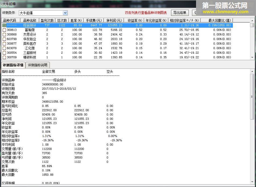The height and width of the screenshot is (187, 256).
Task: Click the 胜率 value 65.69% in details
Action: tap(47, 166)
